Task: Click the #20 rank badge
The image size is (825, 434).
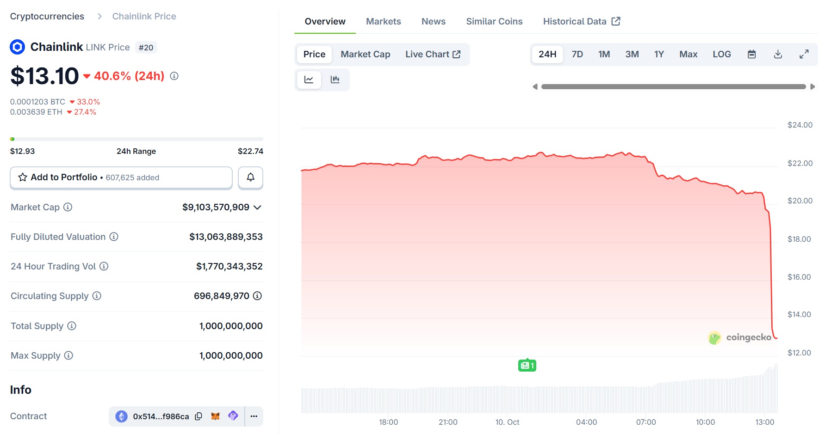Action: pyautogui.click(x=146, y=48)
